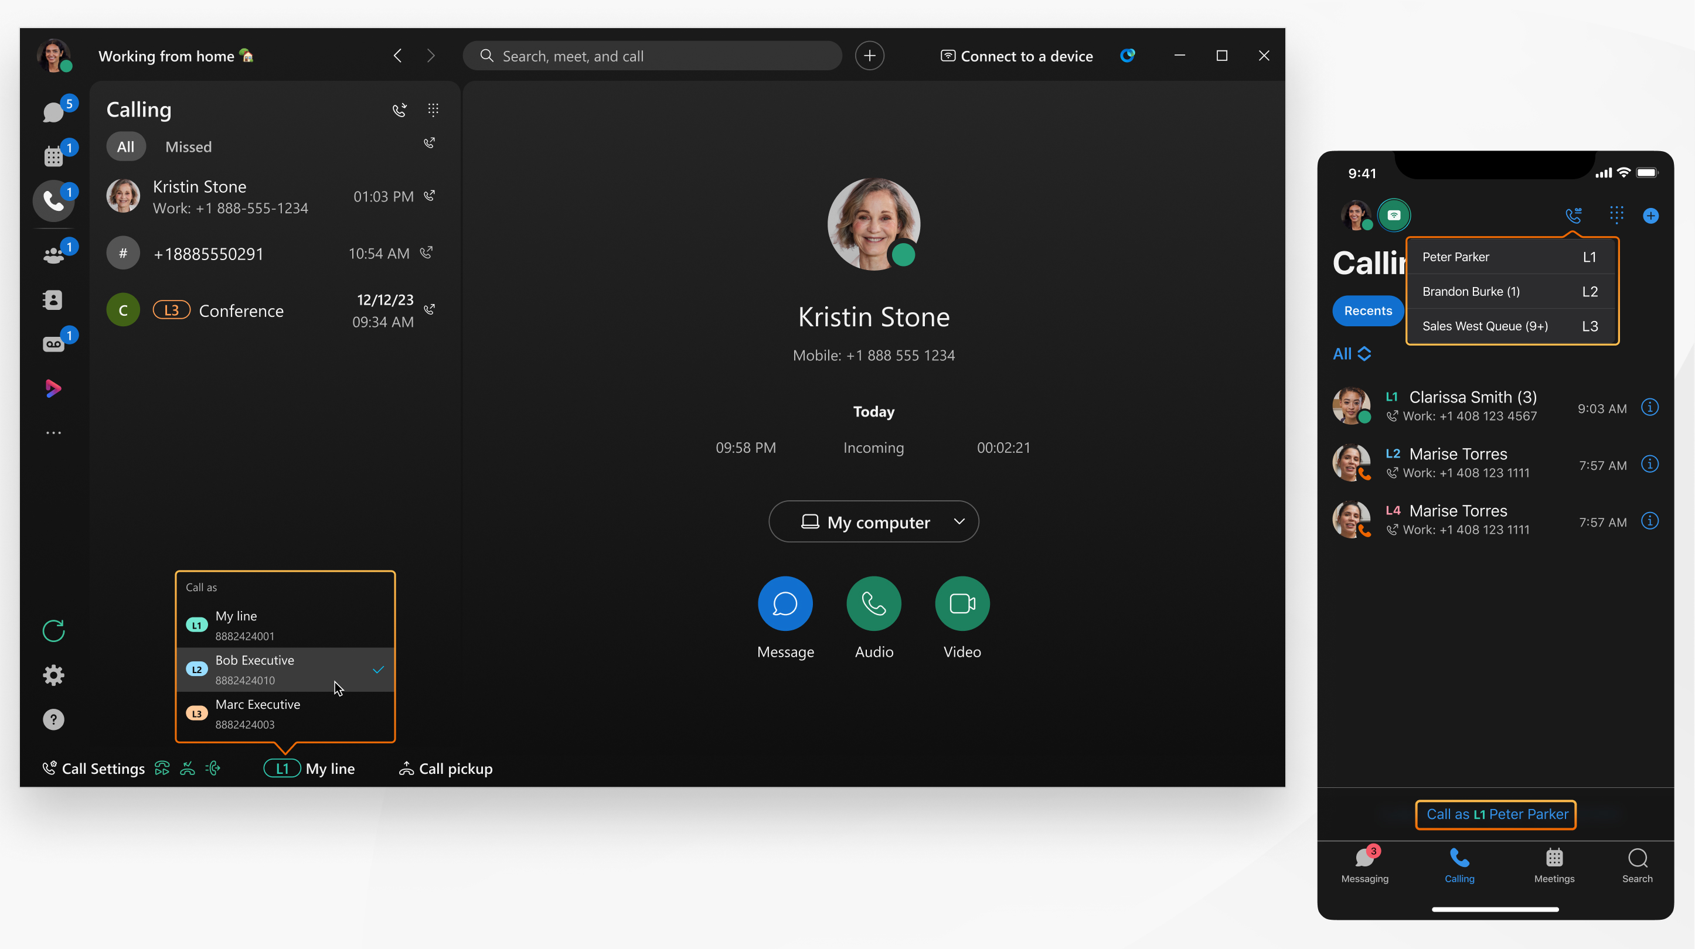Open the Meetings tab in the mobile bottom bar

[x=1554, y=865]
